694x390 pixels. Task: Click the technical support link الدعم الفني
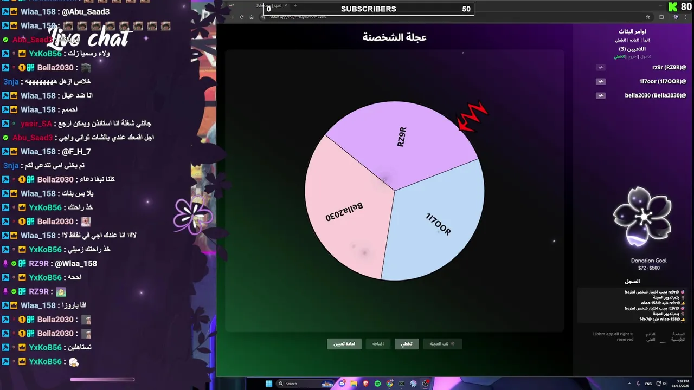[651, 336]
